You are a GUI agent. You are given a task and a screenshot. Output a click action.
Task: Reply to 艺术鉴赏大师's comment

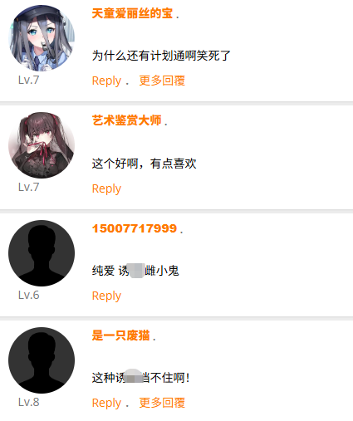click(106, 188)
